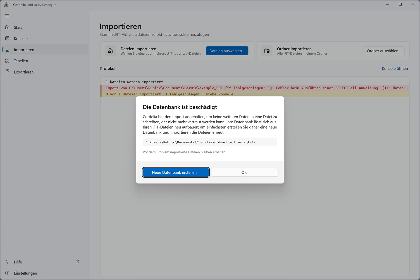Click the Einstellungen gear icon
Image resolution: width=420 pixels, height=280 pixels.
point(7,273)
